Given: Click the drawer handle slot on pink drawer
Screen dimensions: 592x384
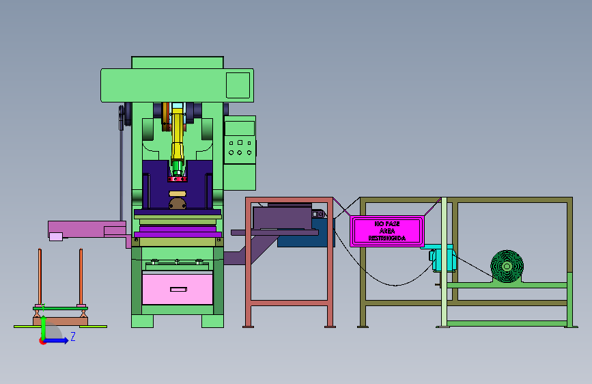Looking at the screenshot, I should (x=179, y=290).
